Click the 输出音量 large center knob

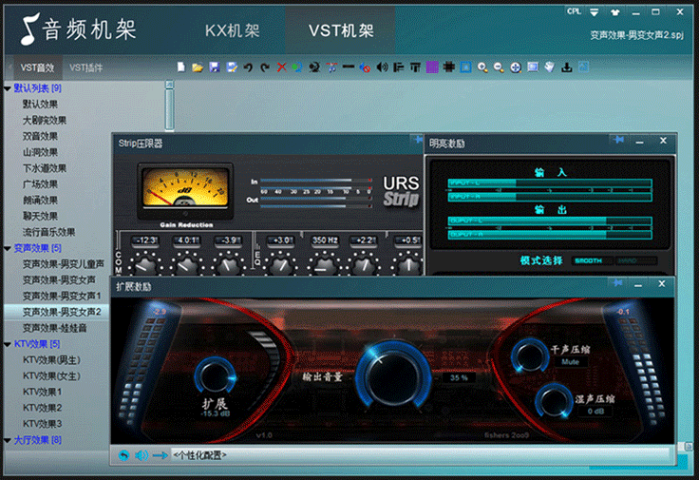coord(393,375)
